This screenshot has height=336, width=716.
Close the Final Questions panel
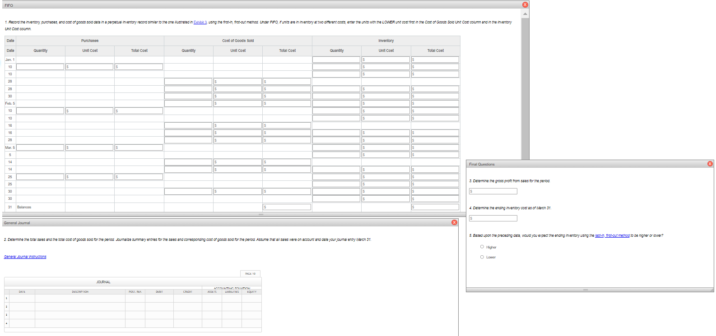pyautogui.click(x=710, y=164)
